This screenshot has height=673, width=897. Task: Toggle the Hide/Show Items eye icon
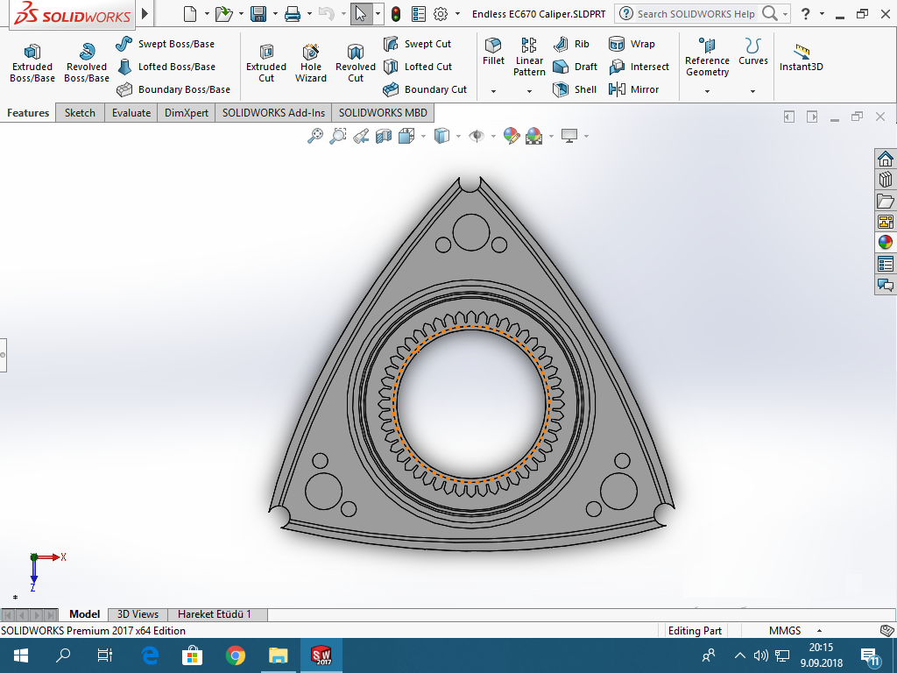477,136
